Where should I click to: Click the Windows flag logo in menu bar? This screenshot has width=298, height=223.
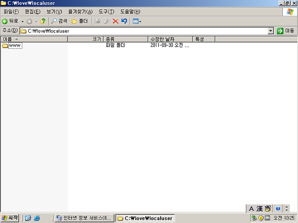[x=290, y=12]
